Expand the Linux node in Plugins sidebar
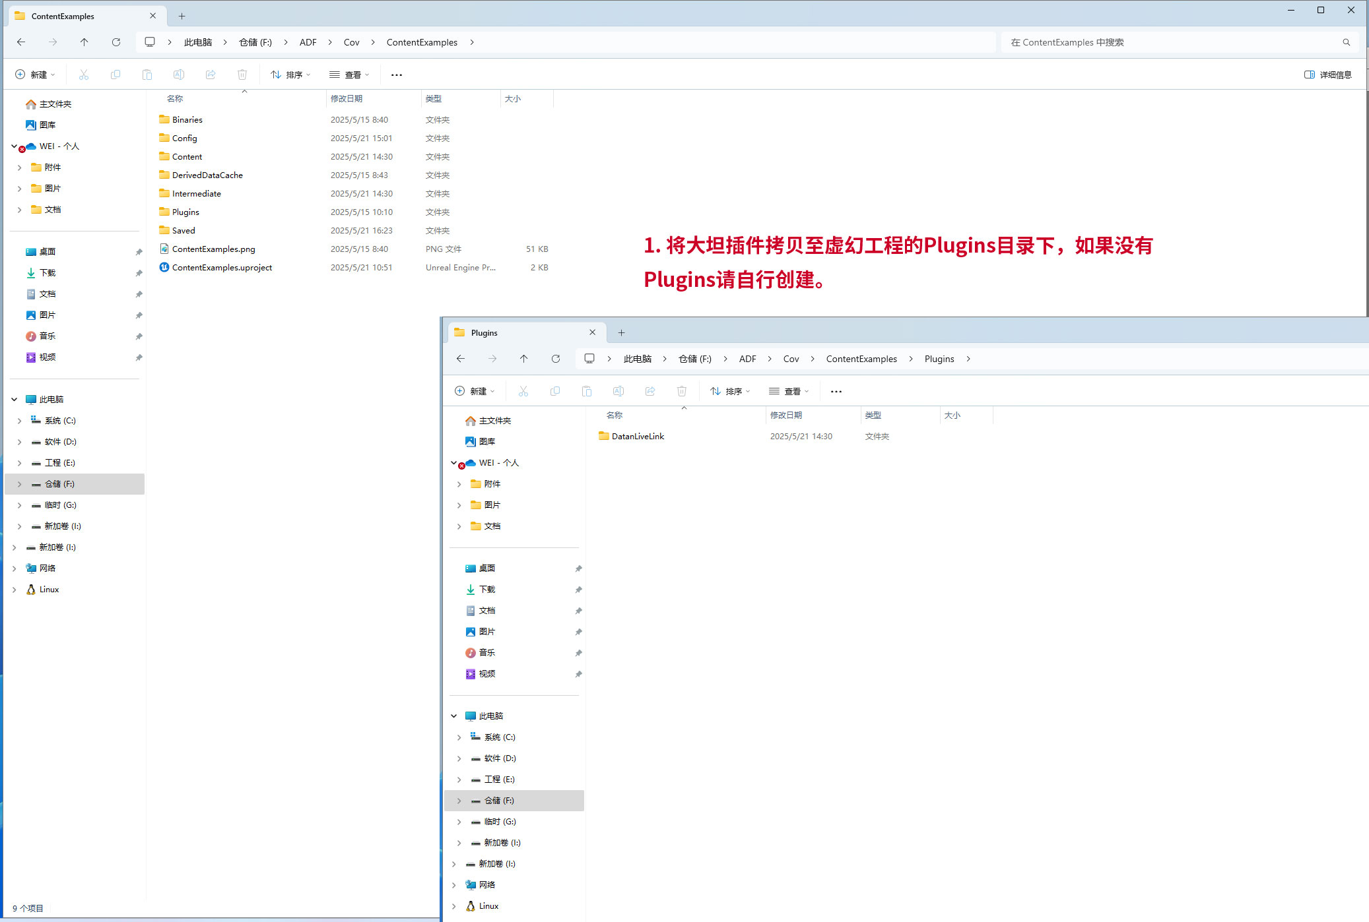This screenshot has height=922, width=1369. [453, 906]
